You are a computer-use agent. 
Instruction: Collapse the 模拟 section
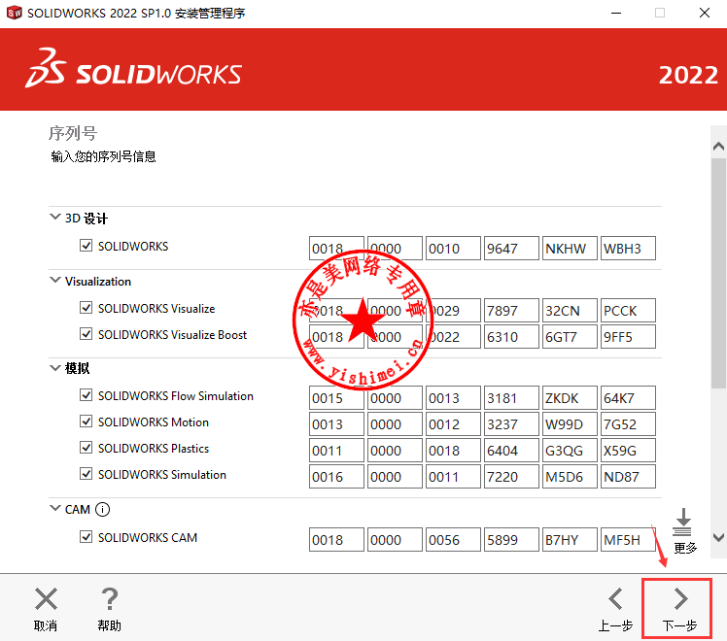[x=55, y=368]
